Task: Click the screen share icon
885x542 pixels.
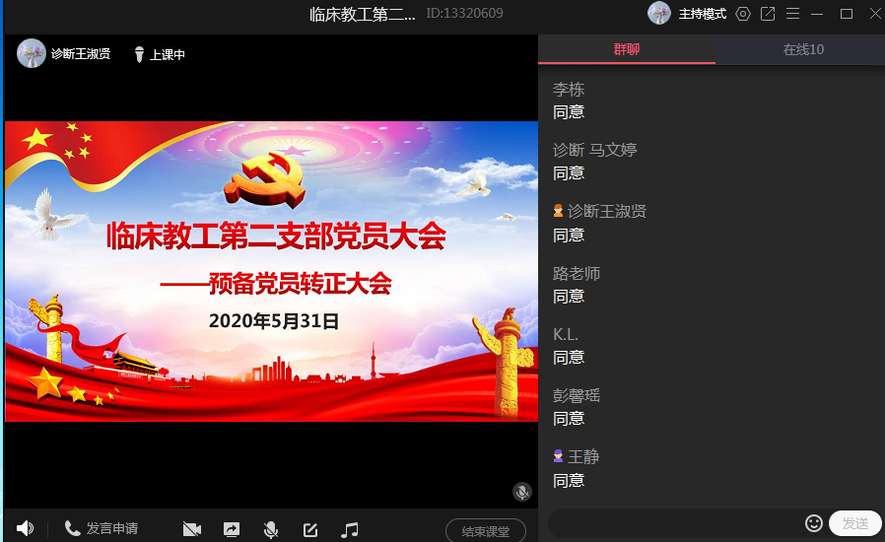Action: [232, 529]
